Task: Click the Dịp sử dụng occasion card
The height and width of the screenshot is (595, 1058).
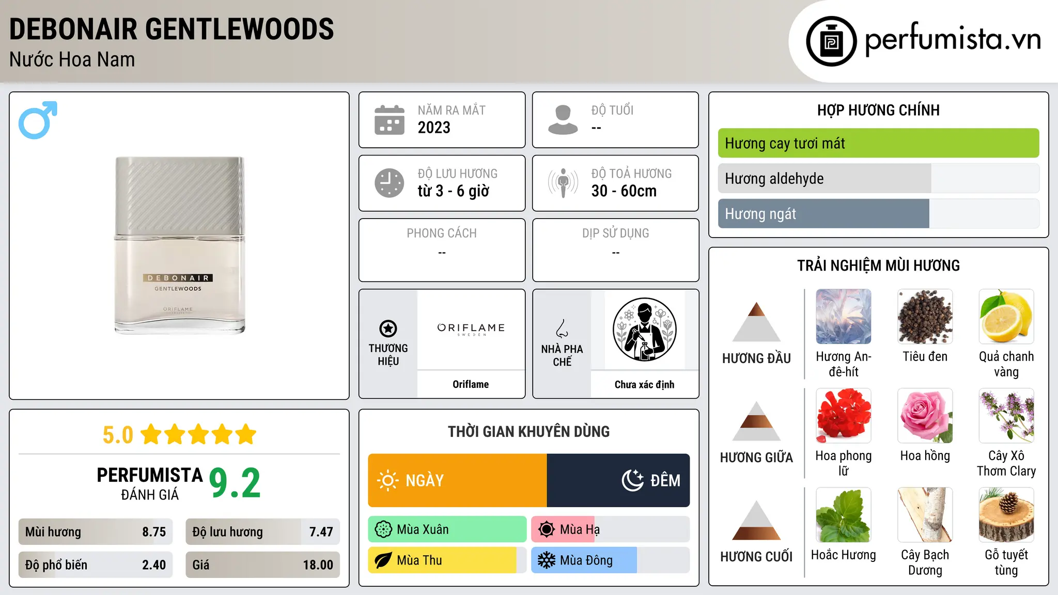Action: click(615, 250)
